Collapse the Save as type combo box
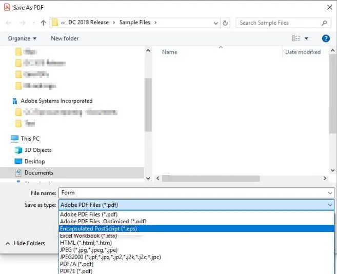337x274 pixels. click(330, 205)
